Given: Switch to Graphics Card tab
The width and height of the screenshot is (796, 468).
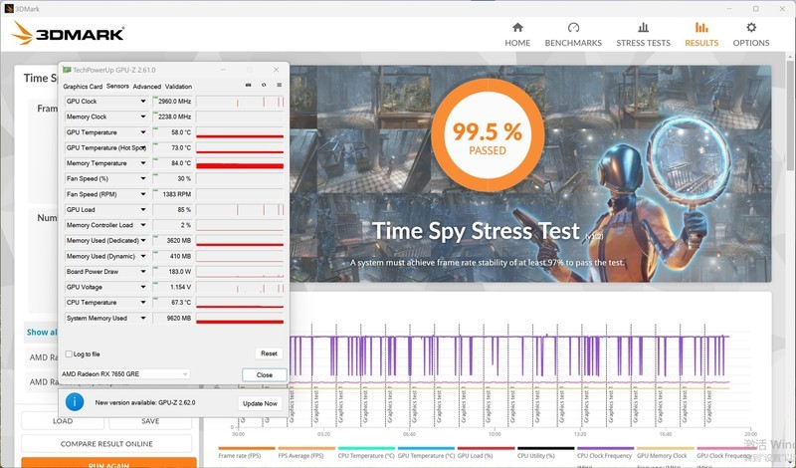Looking at the screenshot, I should point(83,87).
